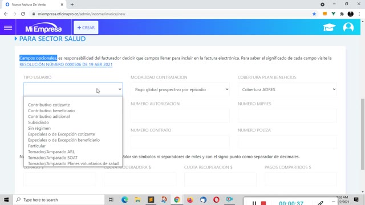Screen dimensions: 365x205
Task: Click the graduation cap tutorials icon
Action: coord(329,27)
